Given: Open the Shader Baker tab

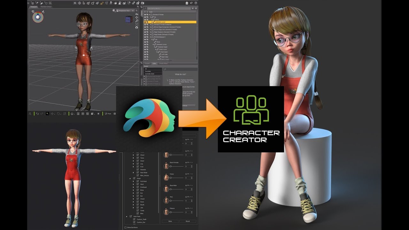Looking at the screenshot, I should tap(164, 63).
